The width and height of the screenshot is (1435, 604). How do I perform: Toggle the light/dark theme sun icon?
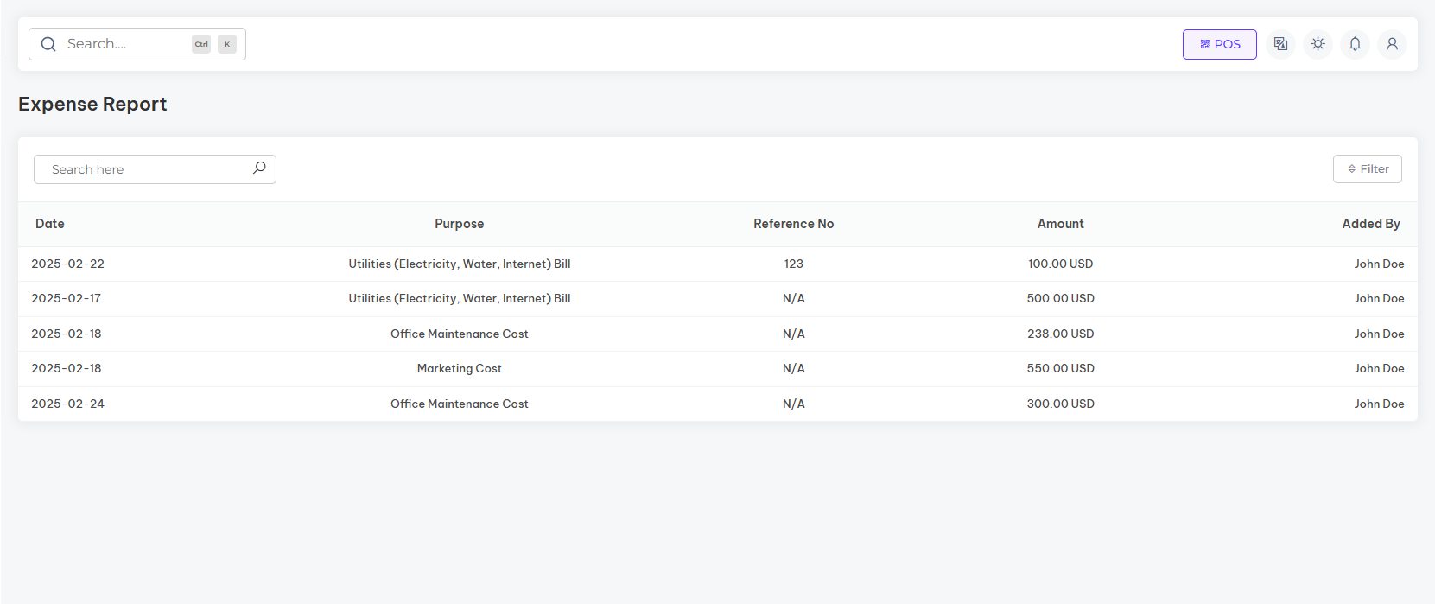1318,44
